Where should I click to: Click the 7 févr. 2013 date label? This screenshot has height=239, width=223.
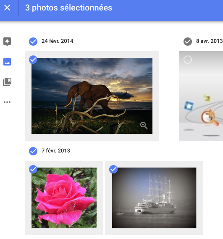coord(56,151)
